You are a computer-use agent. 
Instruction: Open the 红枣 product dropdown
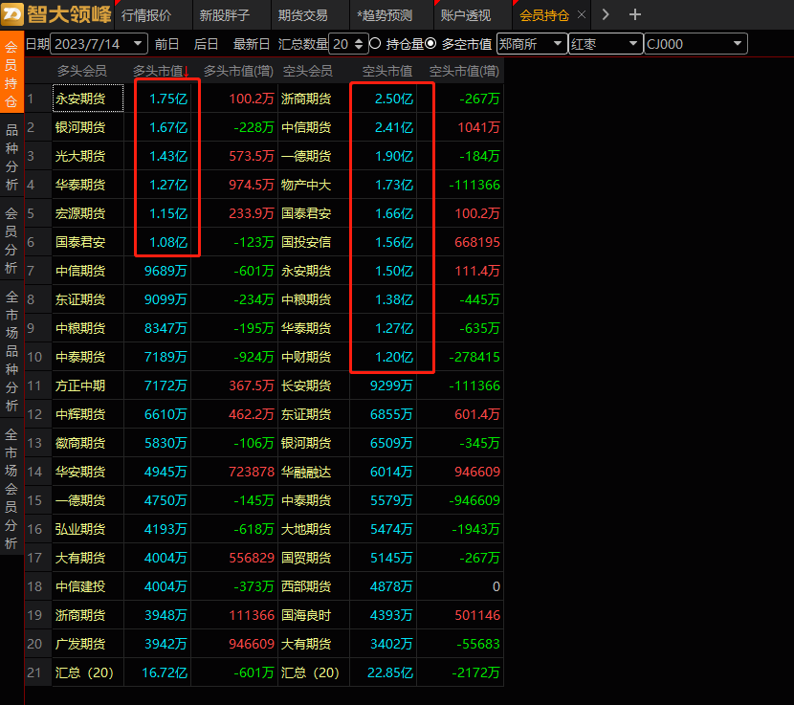pos(606,44)
